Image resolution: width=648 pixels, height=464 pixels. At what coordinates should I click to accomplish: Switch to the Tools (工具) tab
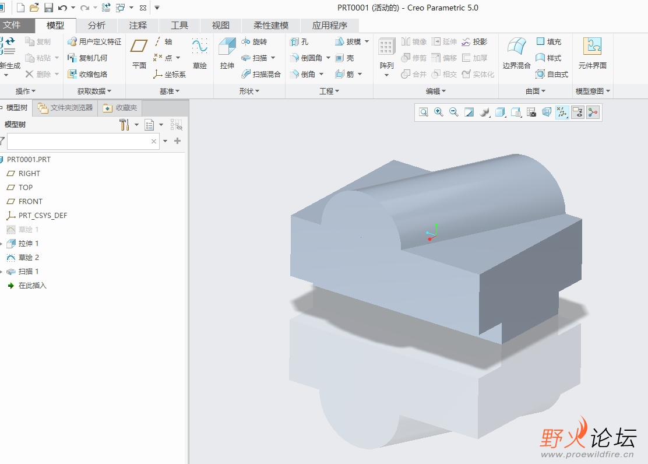coord(179,25)
